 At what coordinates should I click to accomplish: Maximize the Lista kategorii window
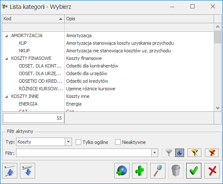click(193, 6)
